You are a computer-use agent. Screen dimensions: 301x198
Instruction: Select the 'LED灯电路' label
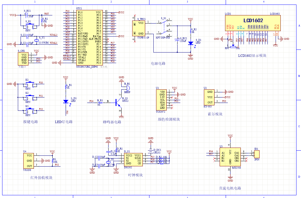pos(64,122)
